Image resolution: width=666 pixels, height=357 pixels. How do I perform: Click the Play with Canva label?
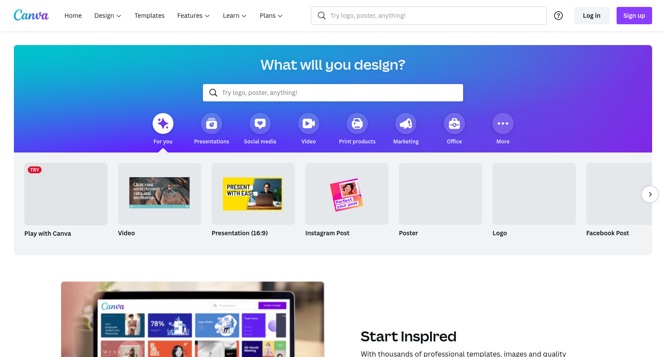[x=48, y=234]
